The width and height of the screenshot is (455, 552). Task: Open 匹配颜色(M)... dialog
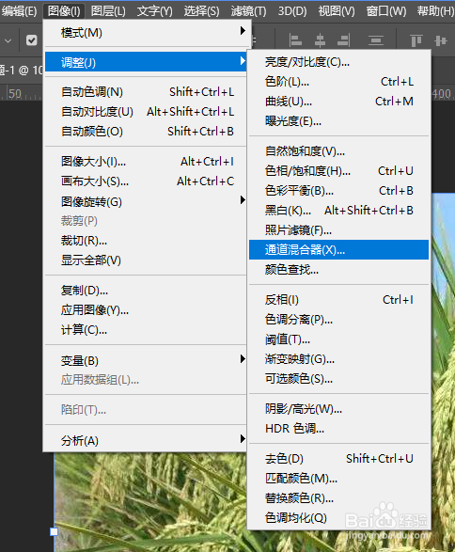pos(338,479)
